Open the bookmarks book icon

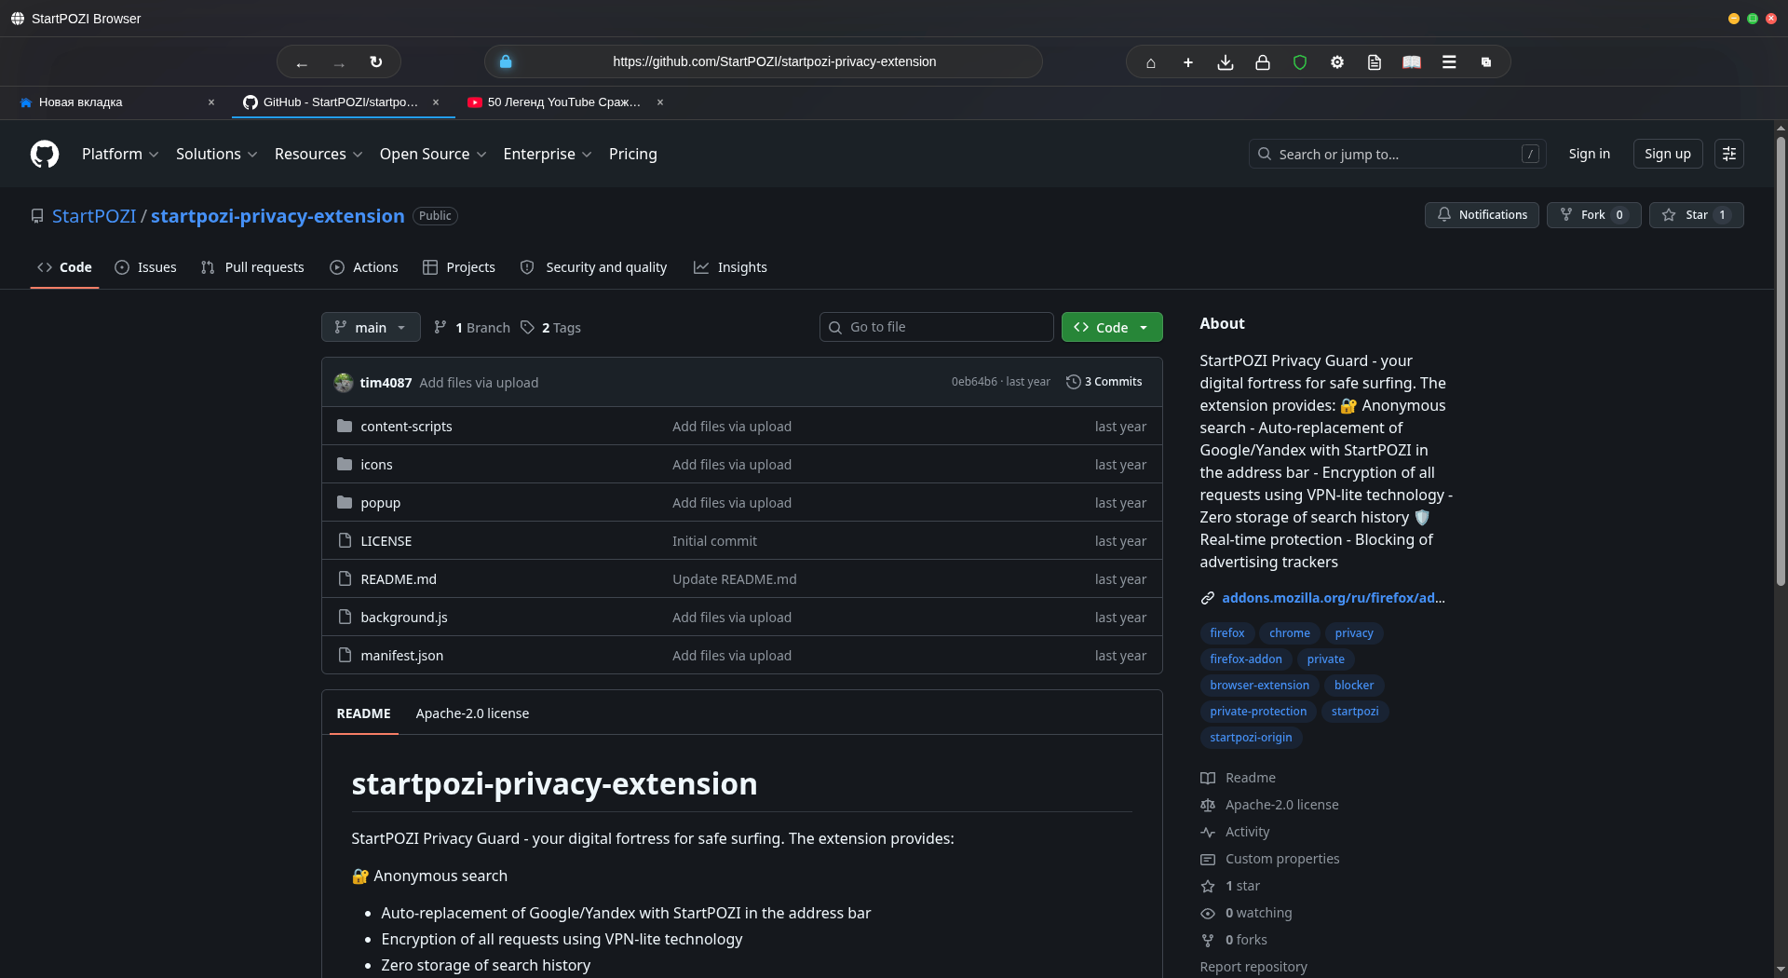point(1412,62)
